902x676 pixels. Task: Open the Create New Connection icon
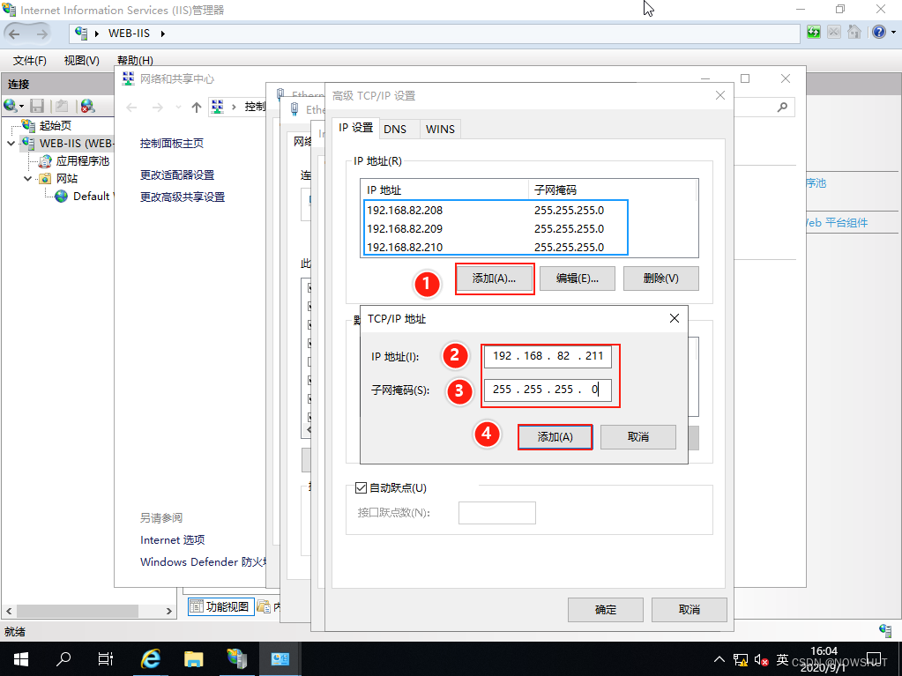pos(11,106)
